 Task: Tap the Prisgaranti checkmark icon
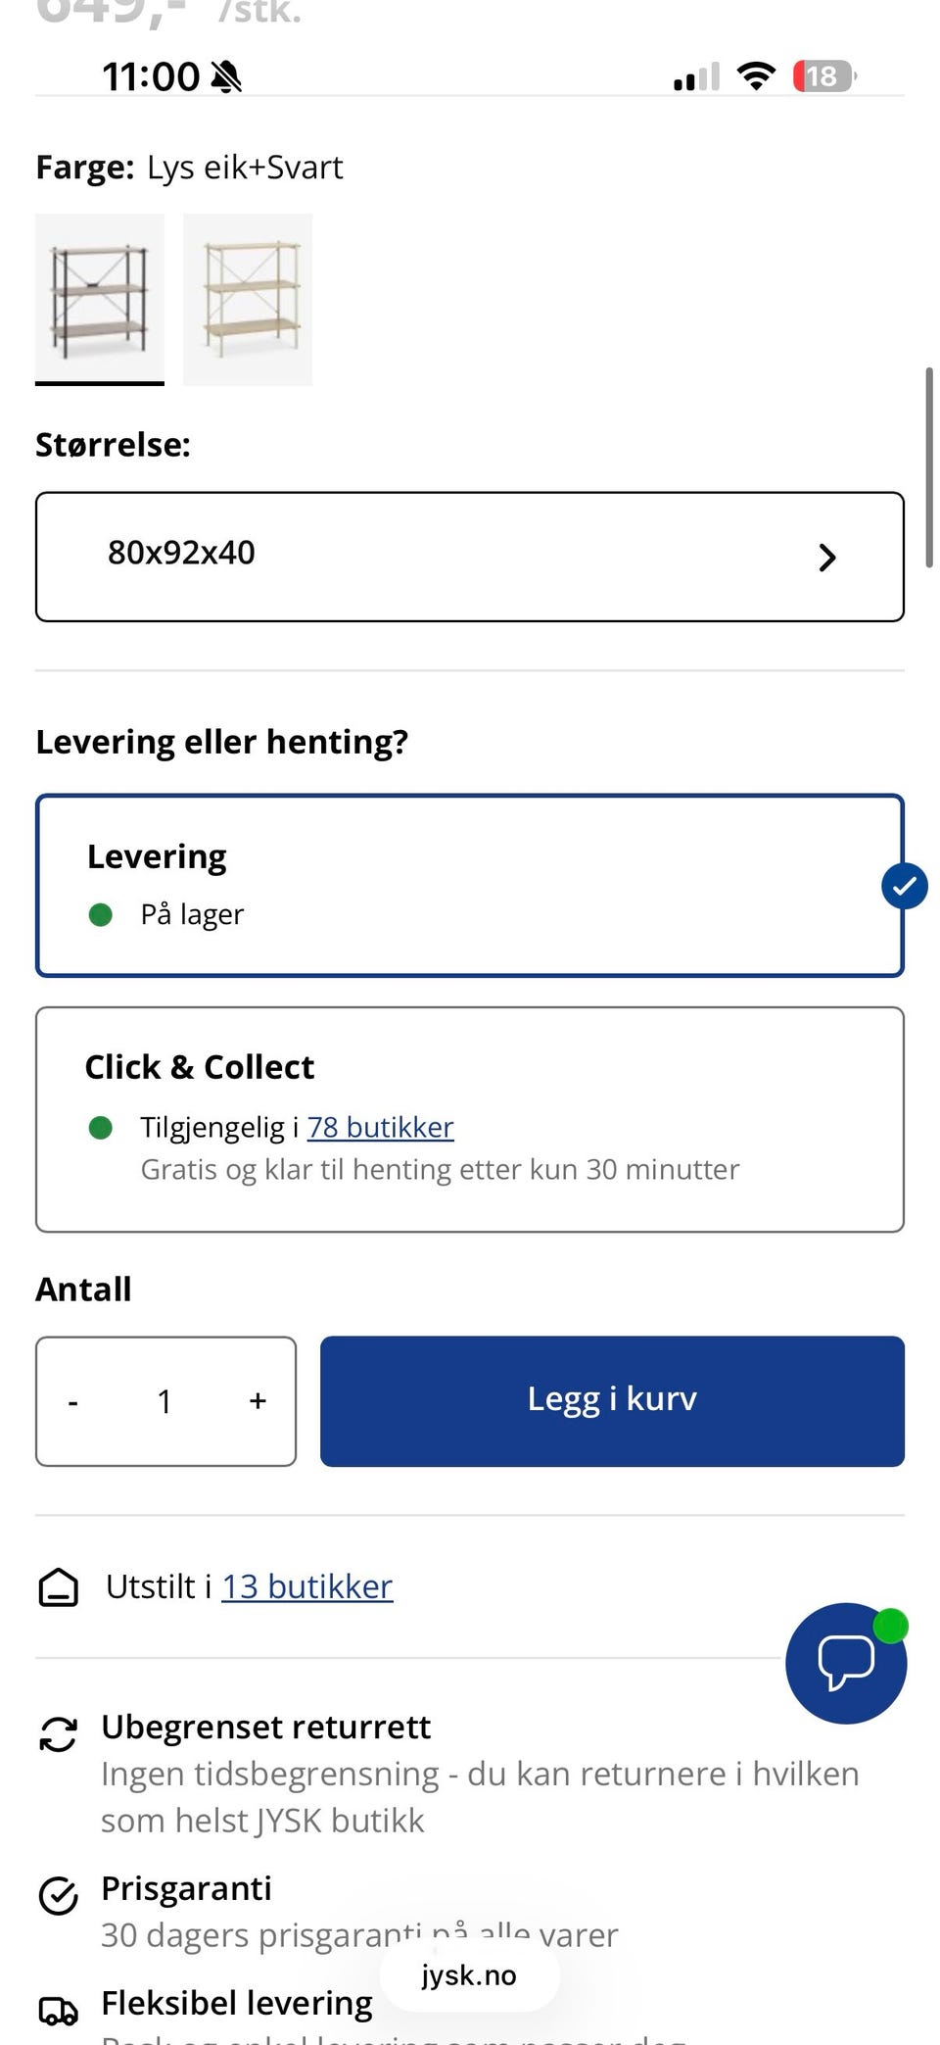click(58, 1895)
